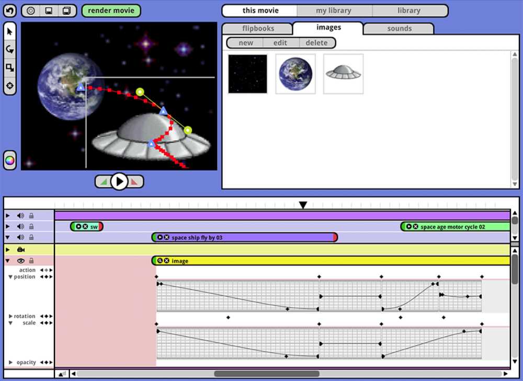
Task: Expand the sw clip sound track
Action: pos(8,227)
